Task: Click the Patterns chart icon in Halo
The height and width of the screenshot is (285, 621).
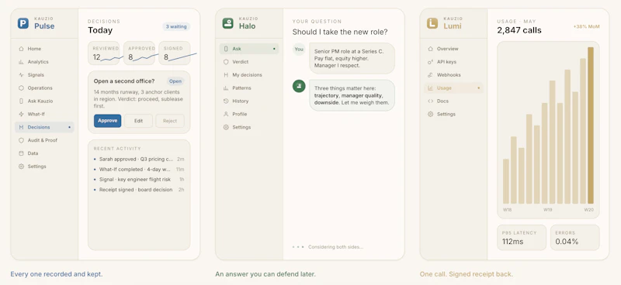Action: (226, 88)
